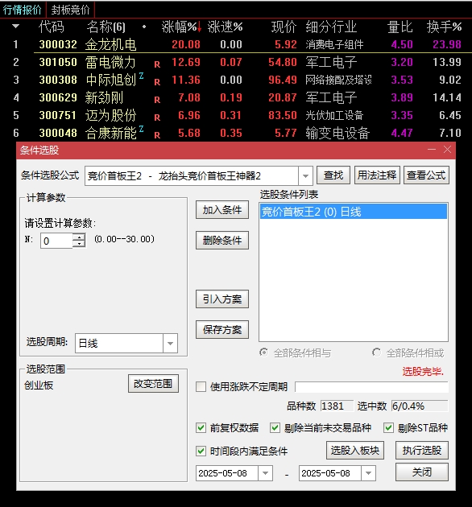Open the 选股周期 日线 dropdown
The image size is (472, 507).
click(x=170, y=343)
